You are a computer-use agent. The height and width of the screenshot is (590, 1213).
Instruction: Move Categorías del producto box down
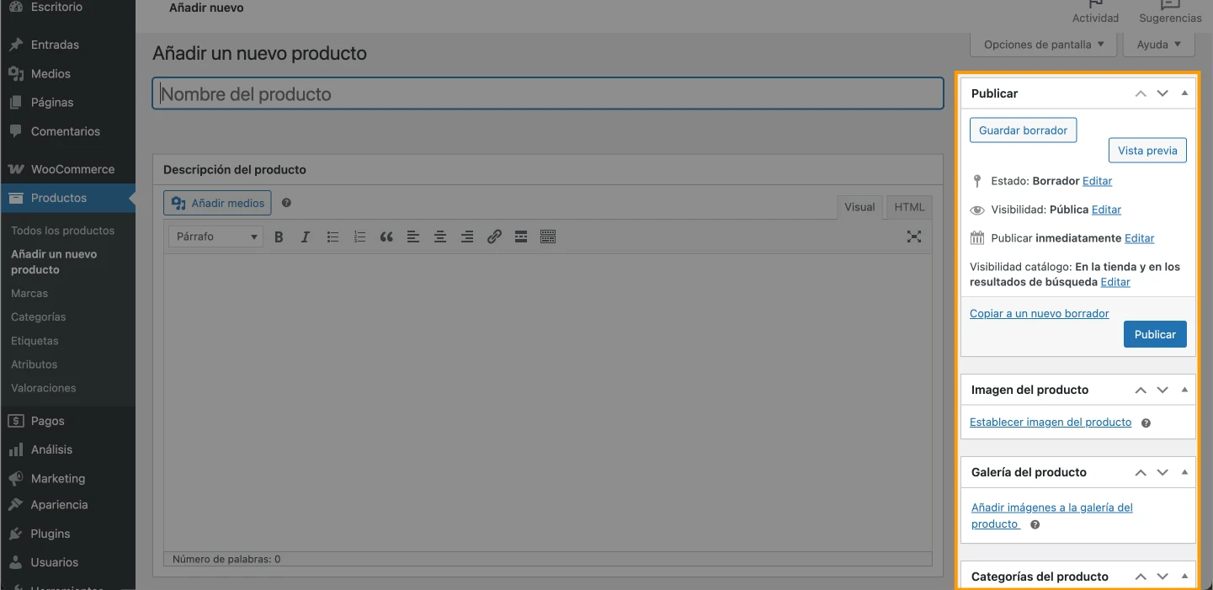click(x=1162, y=577)
